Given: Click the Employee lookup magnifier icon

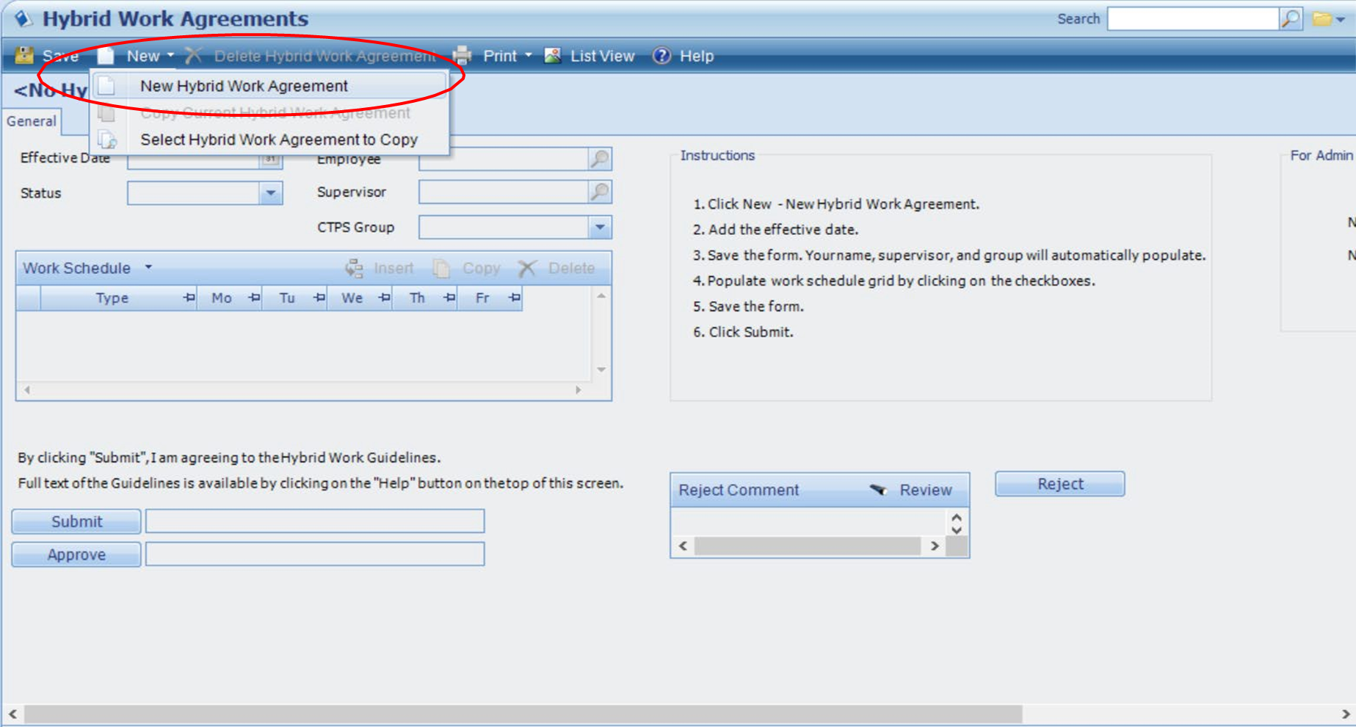Looking at the screenshot, I should click(600, 158).
